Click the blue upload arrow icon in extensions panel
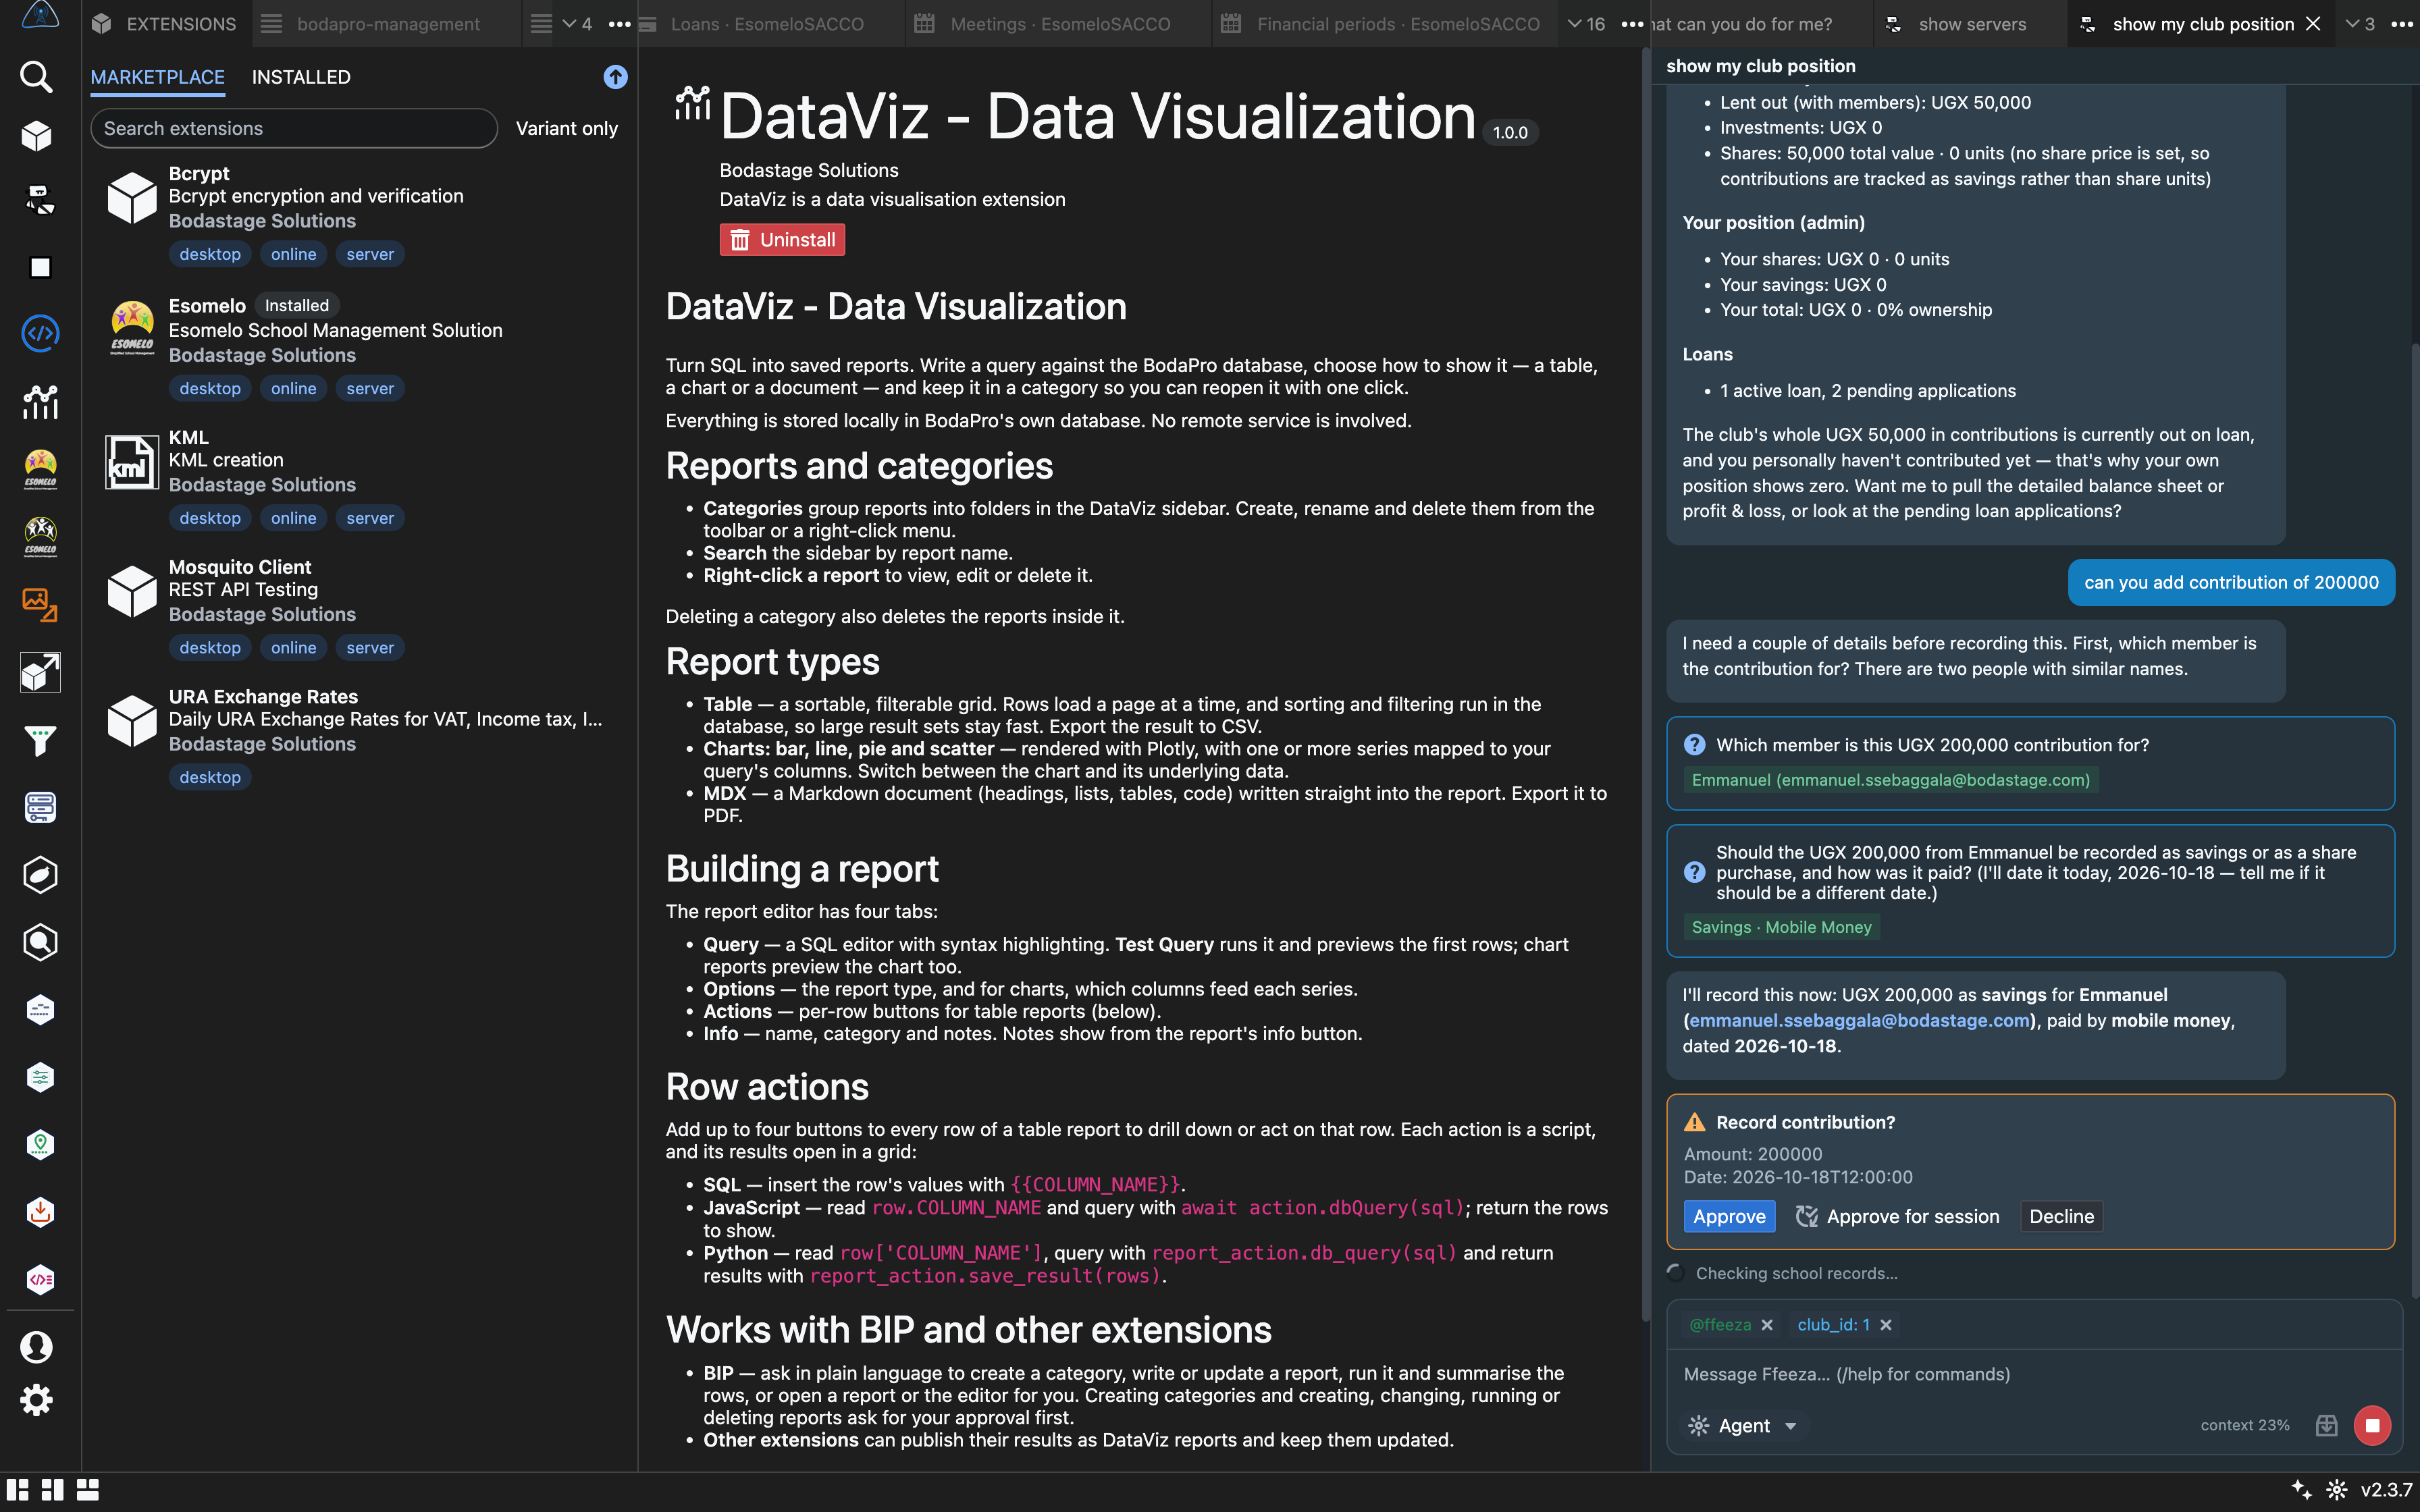Screen dimensions: 2420x1512 point(616,77)
